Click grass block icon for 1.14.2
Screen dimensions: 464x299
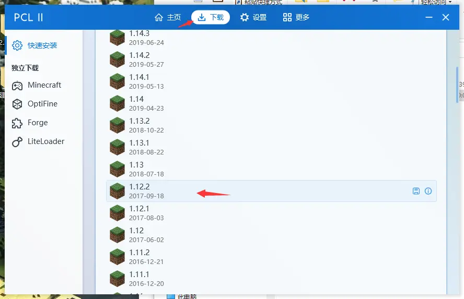point(117,59)
